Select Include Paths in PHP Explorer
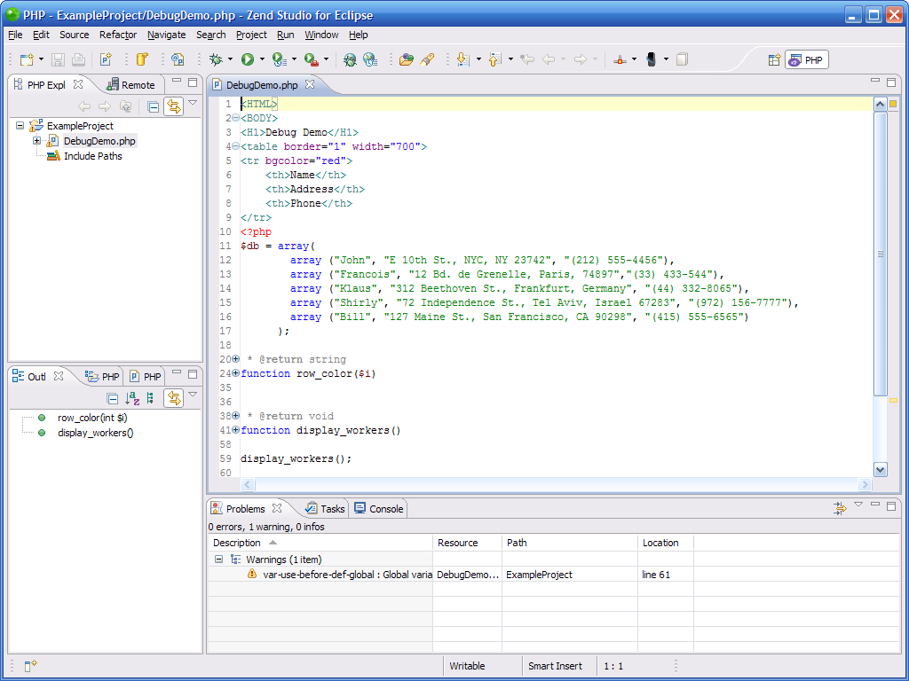The height and width of the screenshot is (681, 909). click(x=92, y=156)
